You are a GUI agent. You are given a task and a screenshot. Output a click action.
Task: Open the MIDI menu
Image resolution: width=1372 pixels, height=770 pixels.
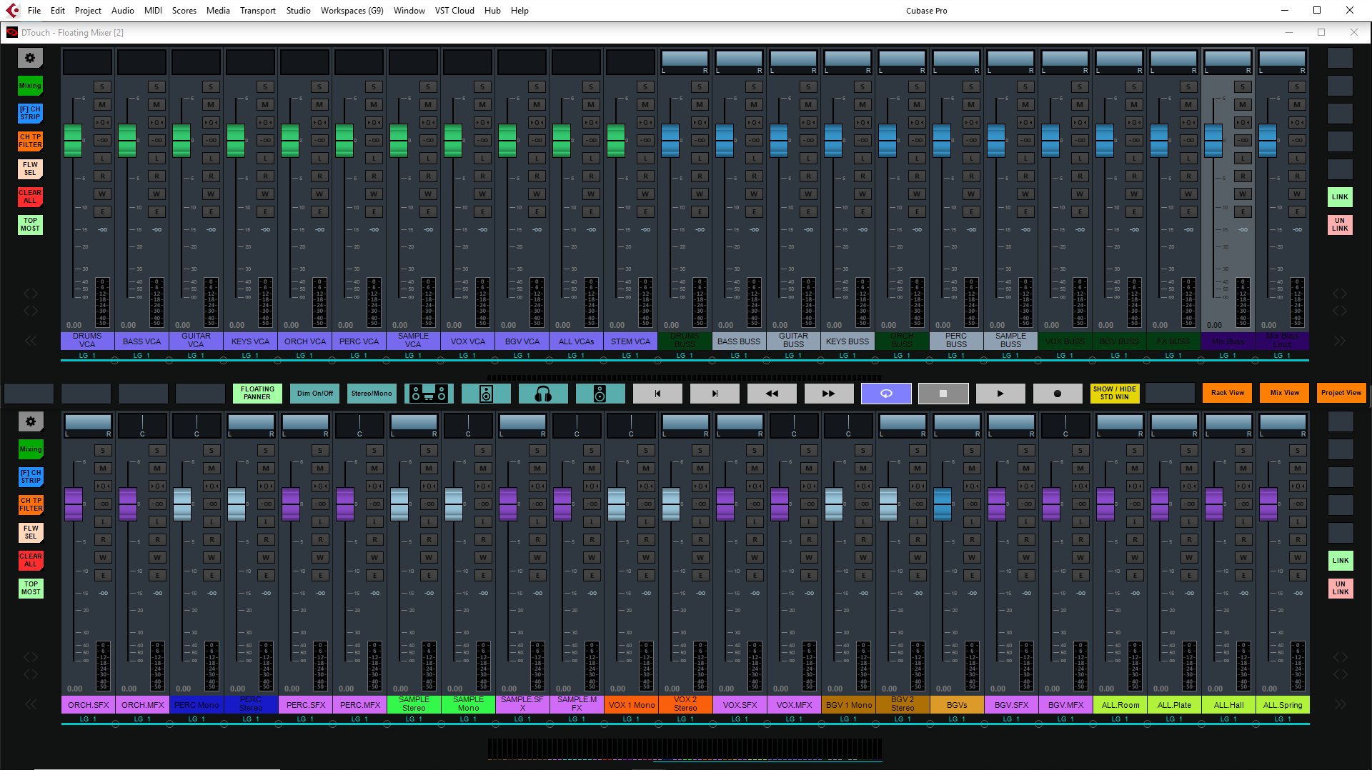pyautogui.click(x=153, y=10)
